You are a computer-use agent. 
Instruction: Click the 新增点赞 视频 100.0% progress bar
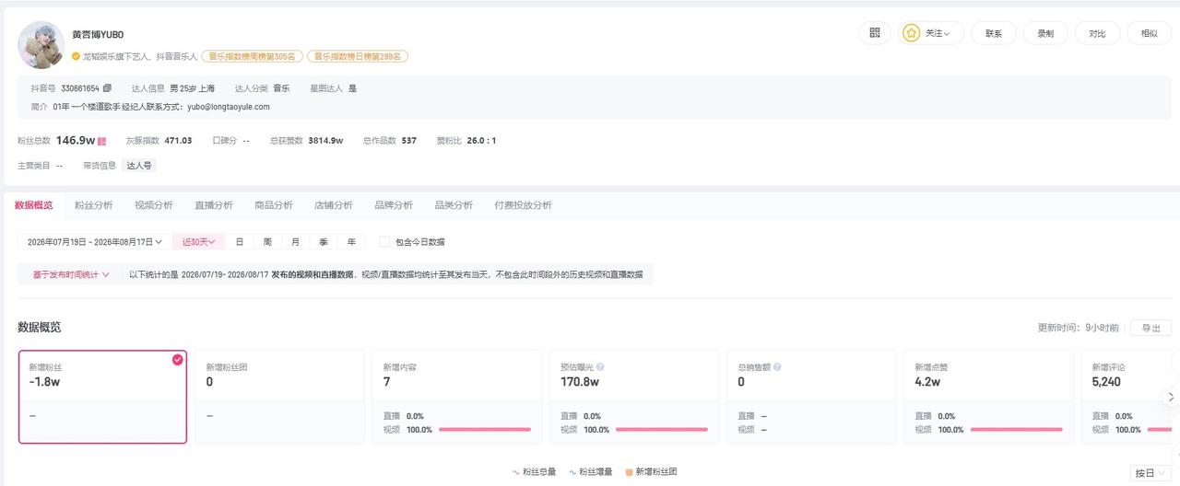pyautogui.click(x=1016, y=430)
